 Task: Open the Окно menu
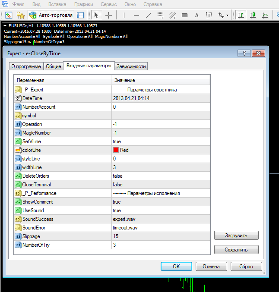coord(130,4)
